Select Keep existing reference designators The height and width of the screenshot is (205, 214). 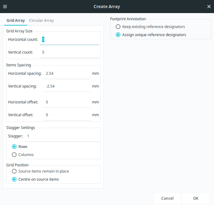pyautogui.click(x=118, y=27)
